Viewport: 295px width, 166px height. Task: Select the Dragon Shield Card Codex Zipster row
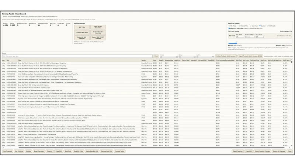pos(146,93)
